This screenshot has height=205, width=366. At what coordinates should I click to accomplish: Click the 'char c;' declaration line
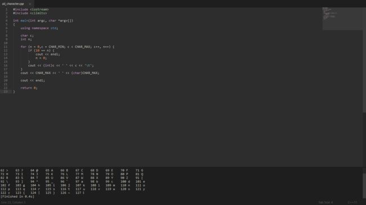click(27, 35)
